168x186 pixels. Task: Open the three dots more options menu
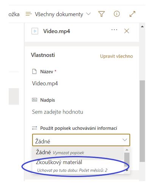point(114,30)
